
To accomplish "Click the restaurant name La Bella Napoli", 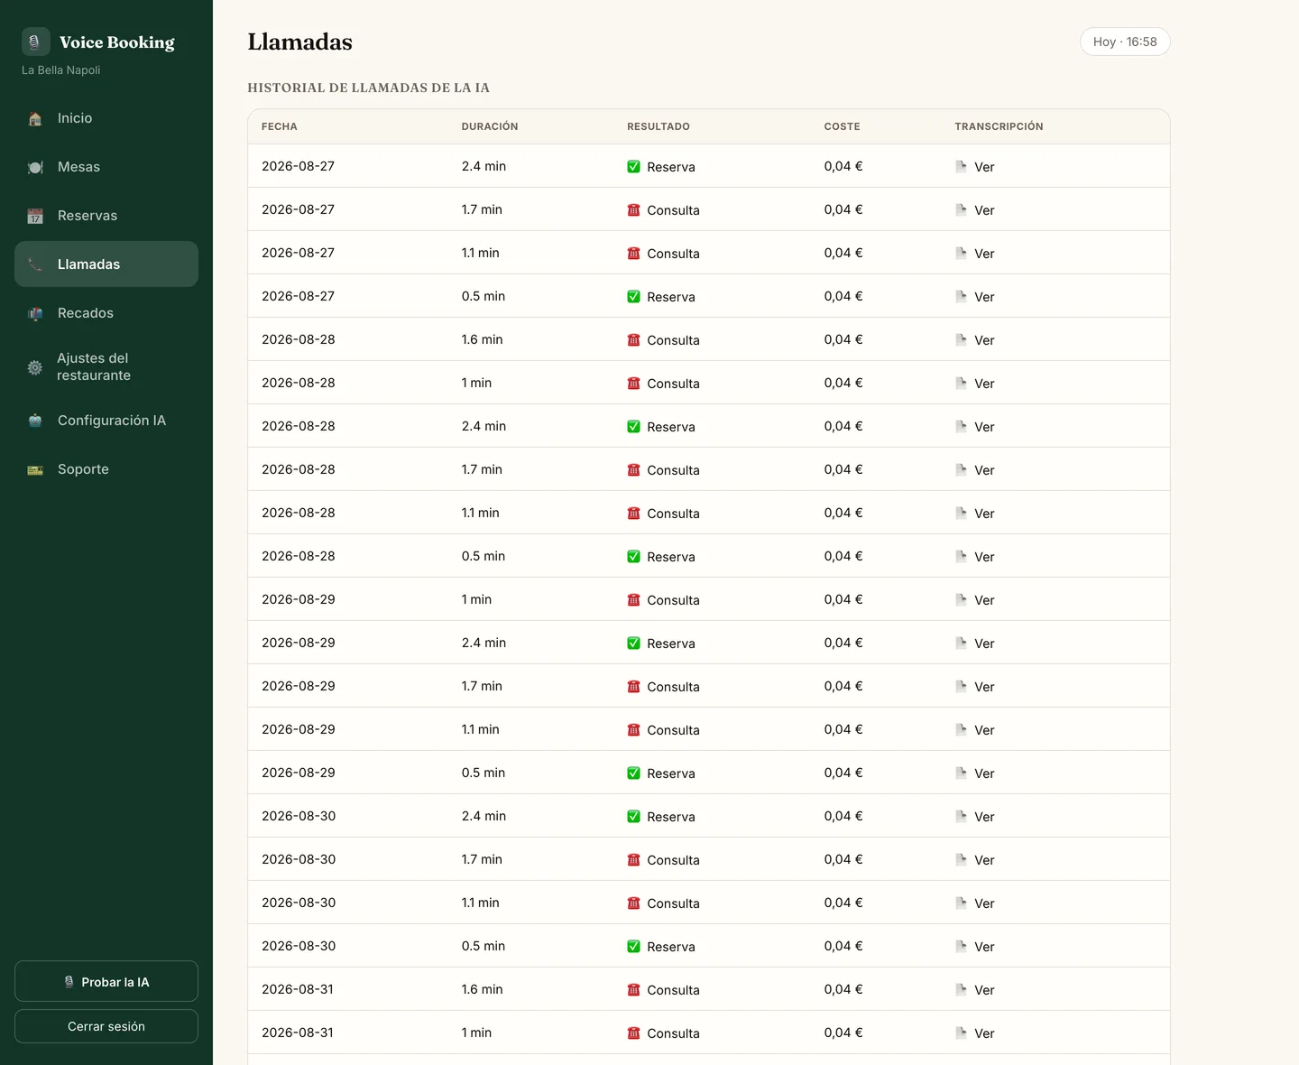I will click(x=61, y=70).
